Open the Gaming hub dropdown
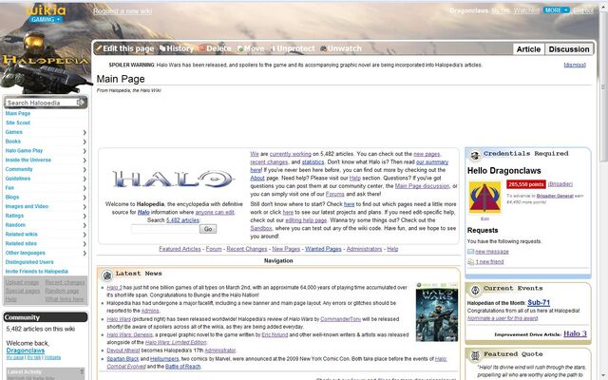The width and height of the screenshot is (608, 380). coord(46,19)
